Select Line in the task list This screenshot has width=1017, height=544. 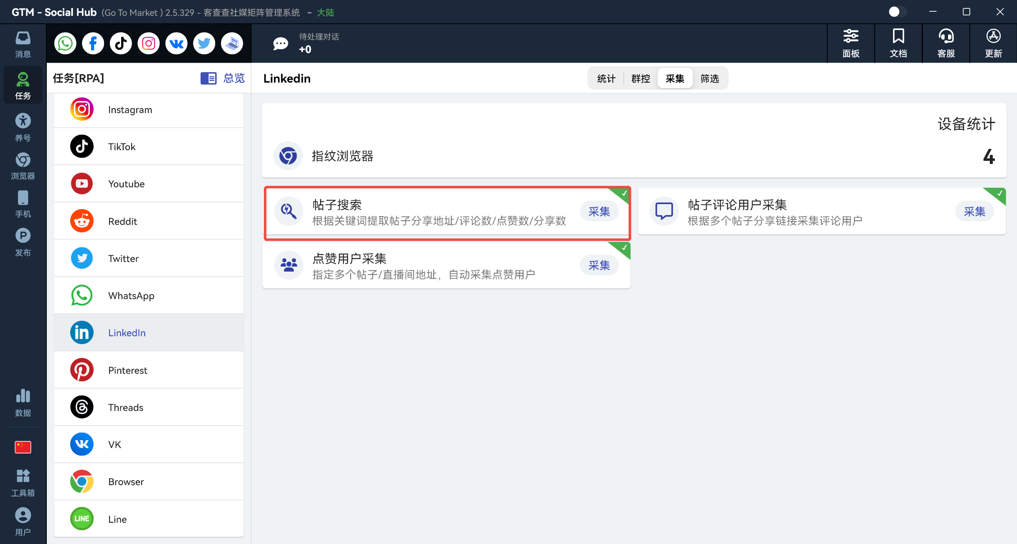[x=149, y=519]
